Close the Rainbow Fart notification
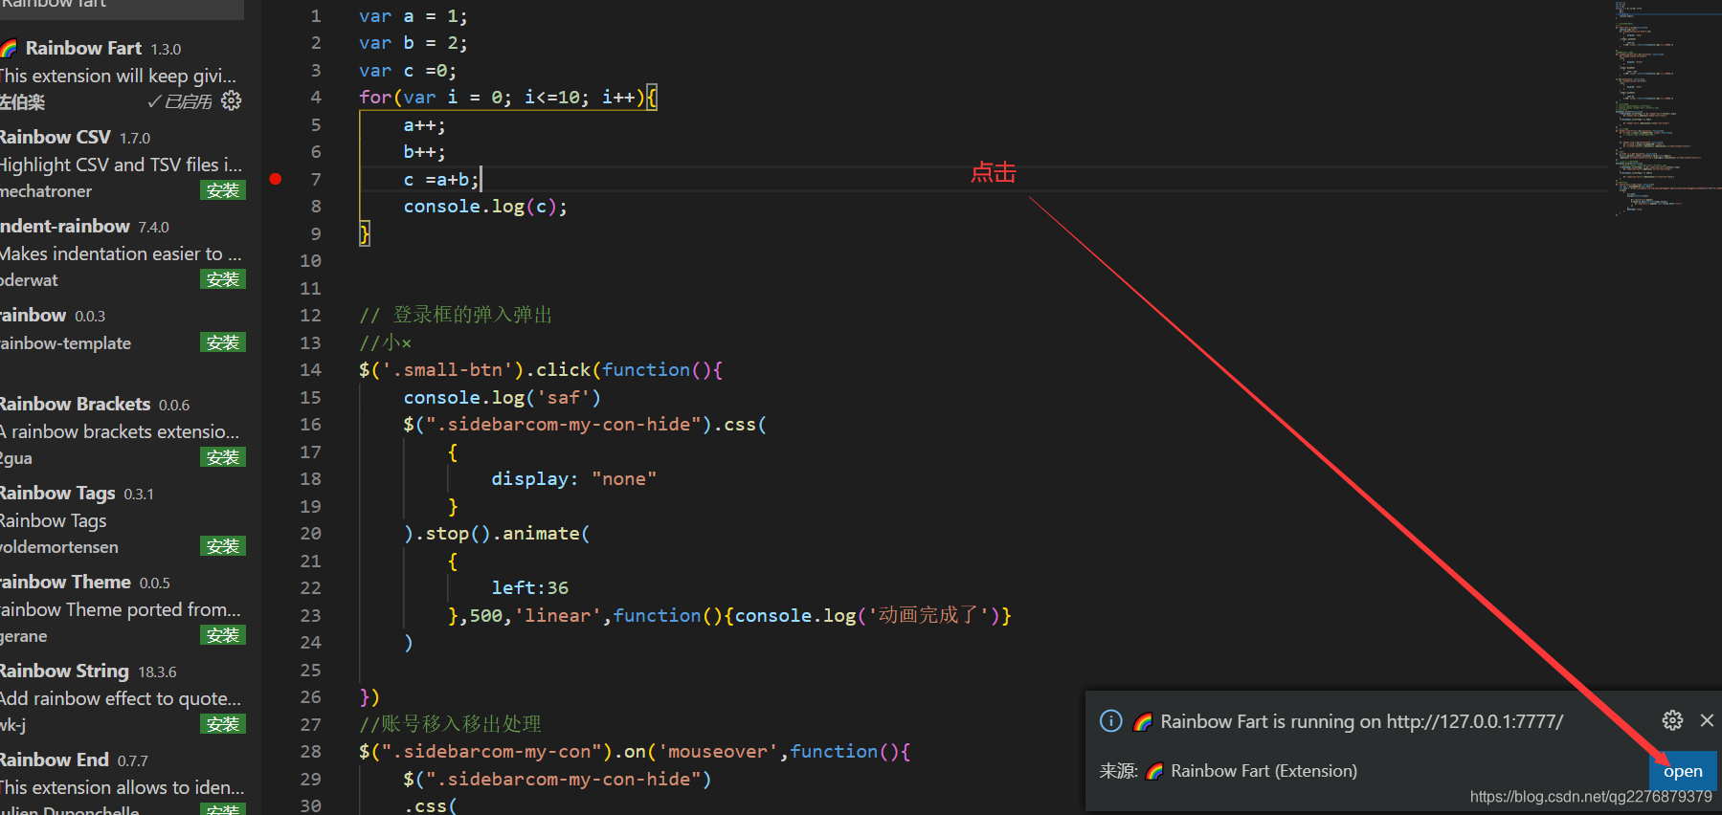The width and height of the screenshot is (1722, 815). pyautogui.click(x=1707, y=720)
